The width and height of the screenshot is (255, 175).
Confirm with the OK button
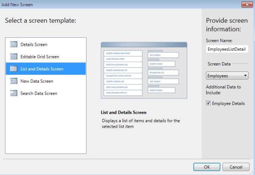point(207,167)
